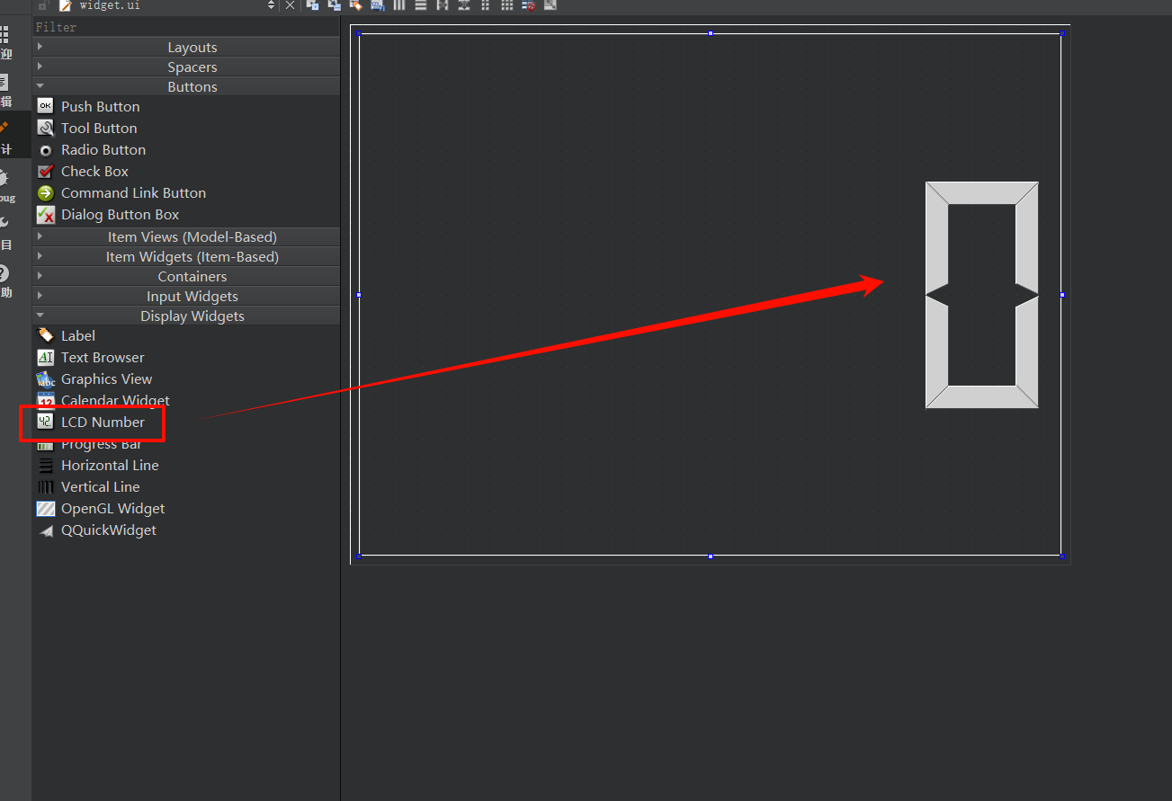Click the Debug mode sidebar icon

5,182
